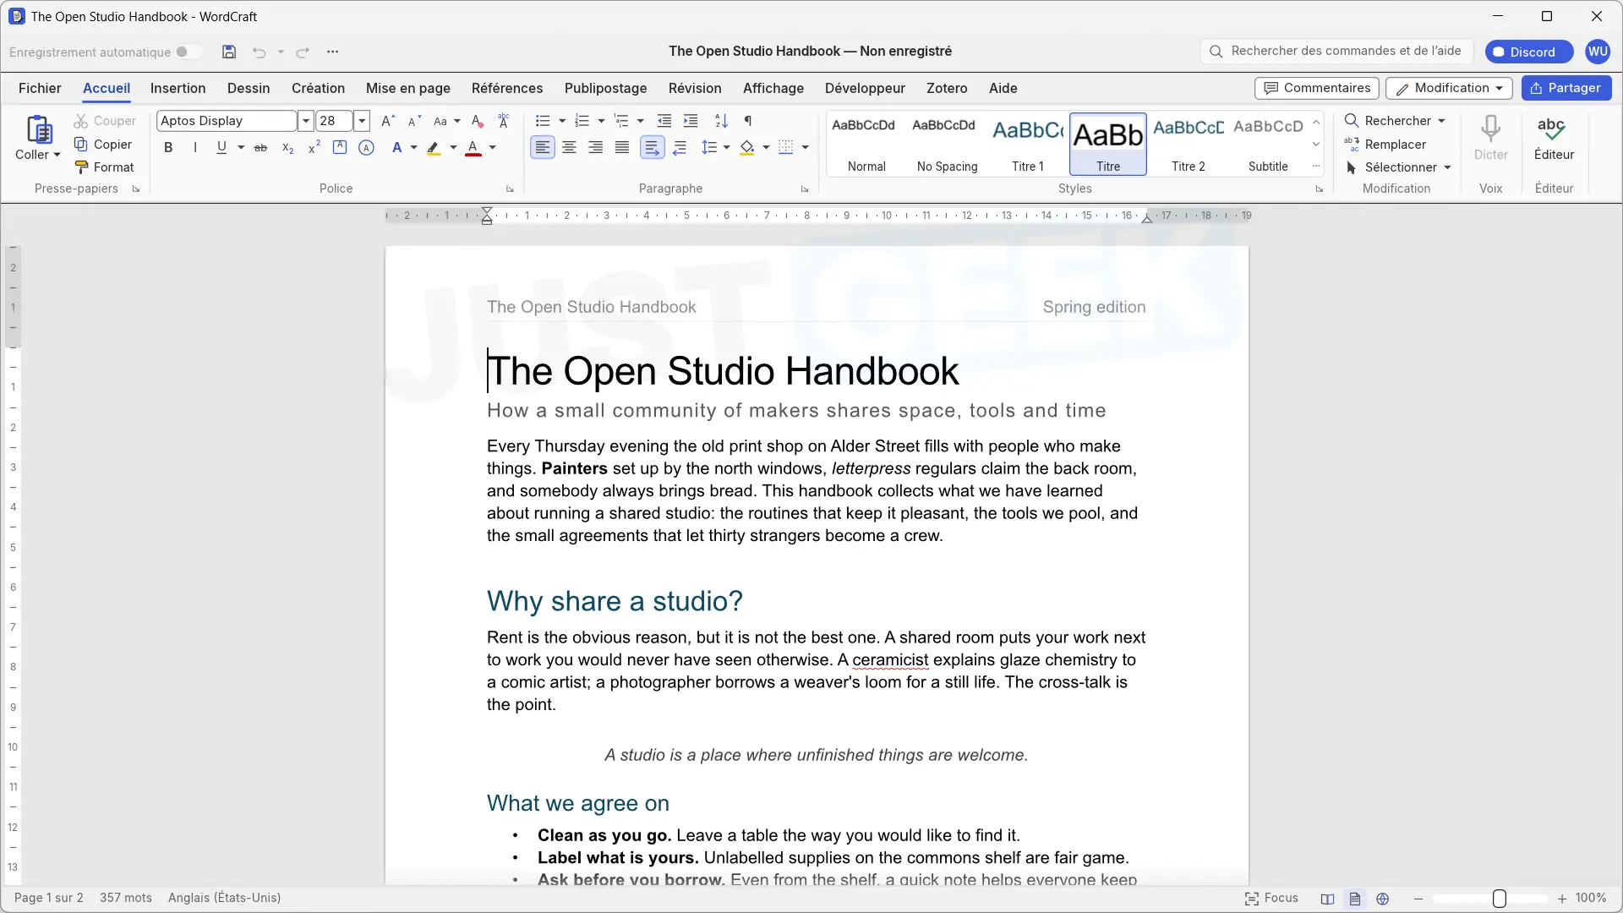Image resolution: width=1623 pixels, height=913 pixels.
Task: Open the Mise en page tab
Action: click(408, 88)
